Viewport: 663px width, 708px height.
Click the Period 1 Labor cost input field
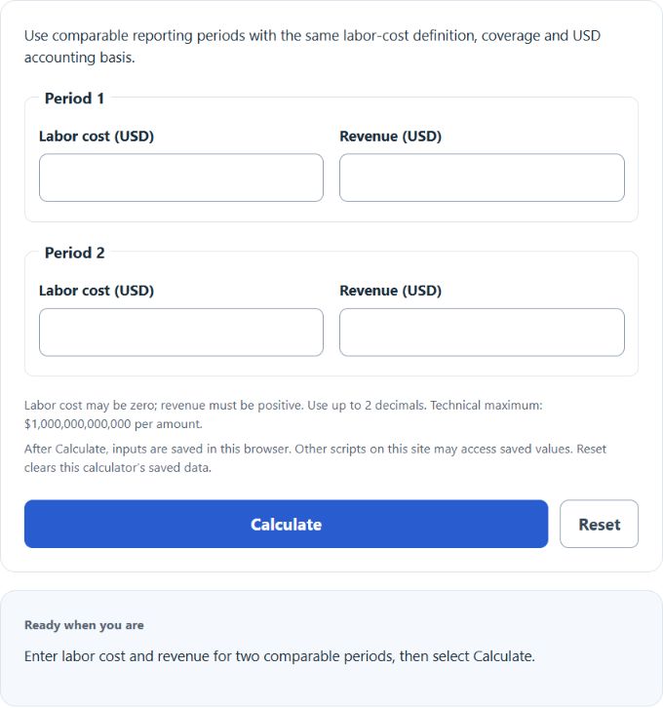[181, 177]
